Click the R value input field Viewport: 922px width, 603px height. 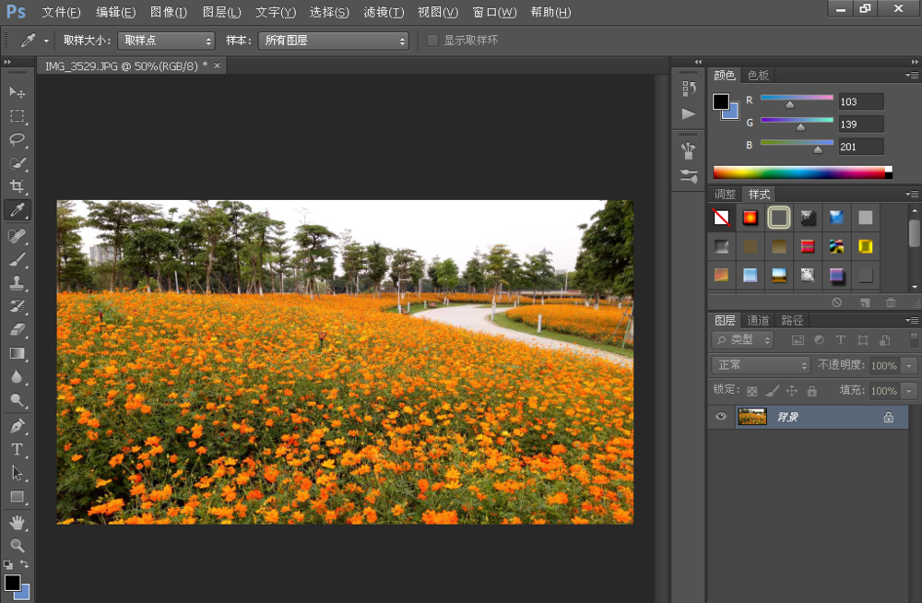[x=860, y=101]
